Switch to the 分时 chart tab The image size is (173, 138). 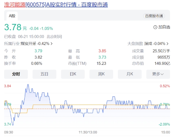click(x=16, y=74)
